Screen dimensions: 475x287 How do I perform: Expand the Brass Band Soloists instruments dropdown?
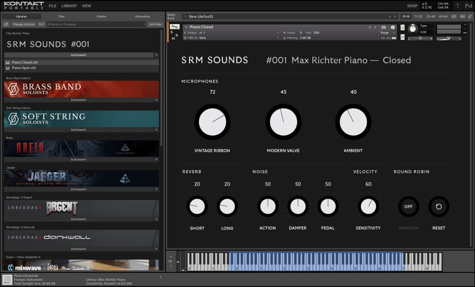point(156,100)
